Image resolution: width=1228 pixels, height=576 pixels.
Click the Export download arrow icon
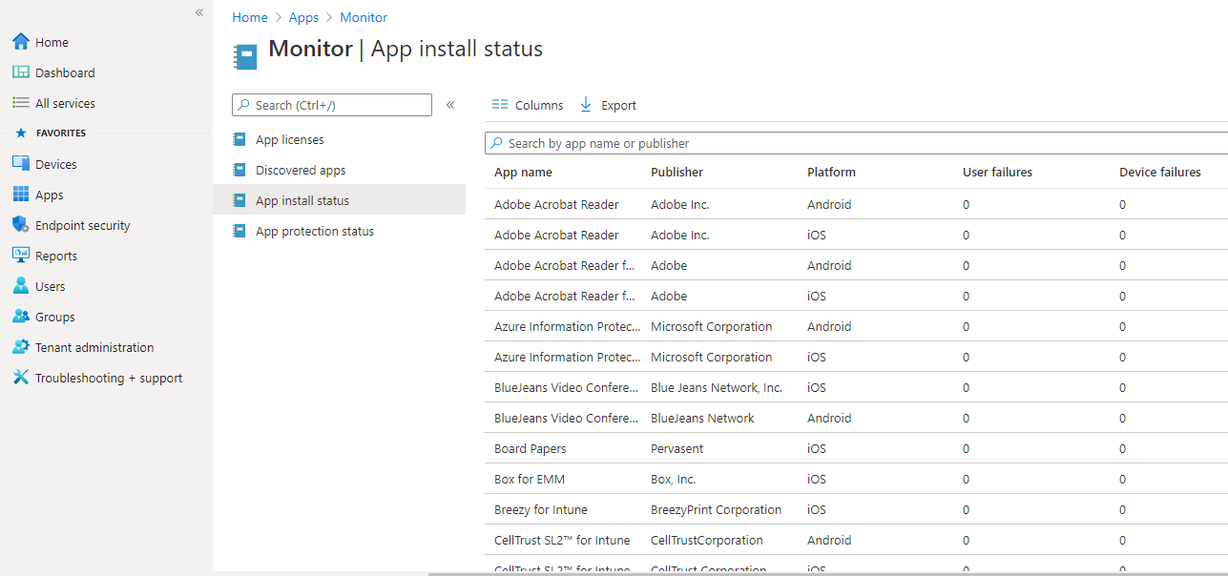pos(586,105)
